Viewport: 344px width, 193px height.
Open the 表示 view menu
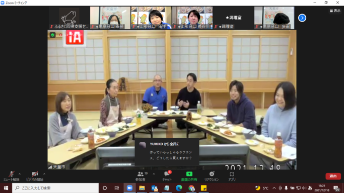[335, 11]
